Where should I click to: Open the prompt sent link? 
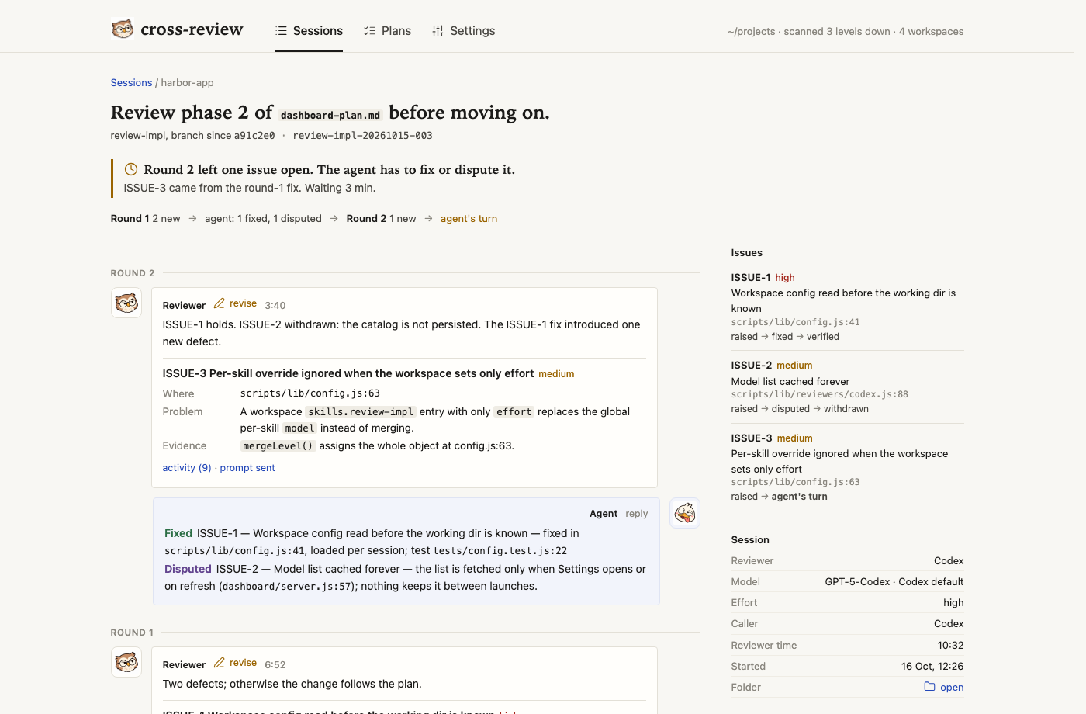tap(247, 468)
